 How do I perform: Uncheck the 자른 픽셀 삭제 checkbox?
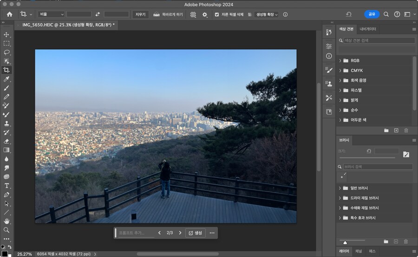click(x=217, y=14)
